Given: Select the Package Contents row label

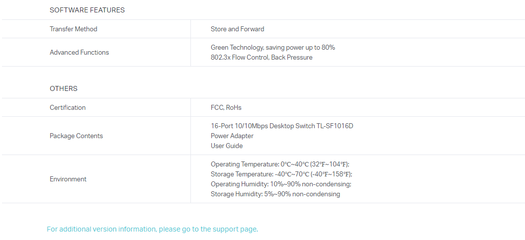Looking at the screenshot, I should point(76,136).
